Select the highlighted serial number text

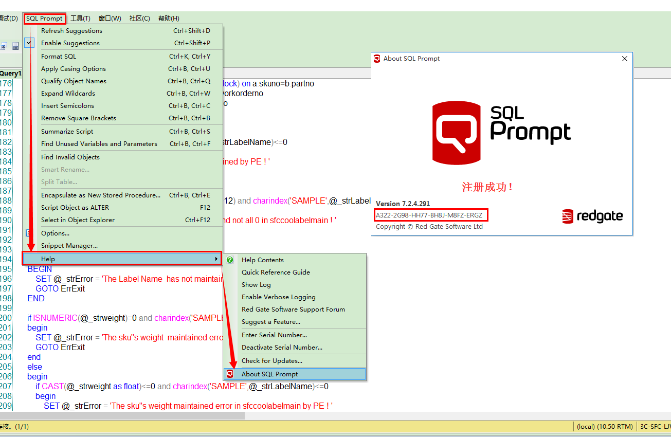431,214
